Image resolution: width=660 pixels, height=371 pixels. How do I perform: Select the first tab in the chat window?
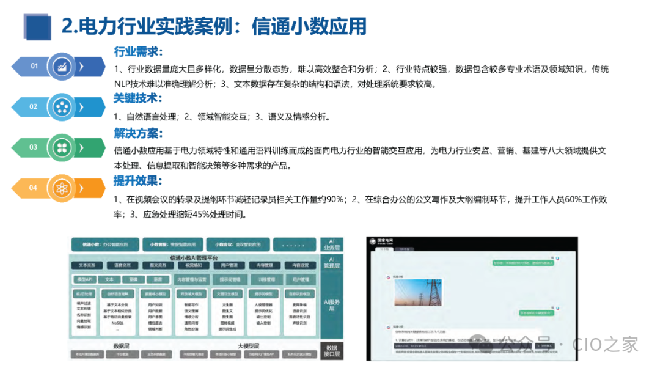384,249
